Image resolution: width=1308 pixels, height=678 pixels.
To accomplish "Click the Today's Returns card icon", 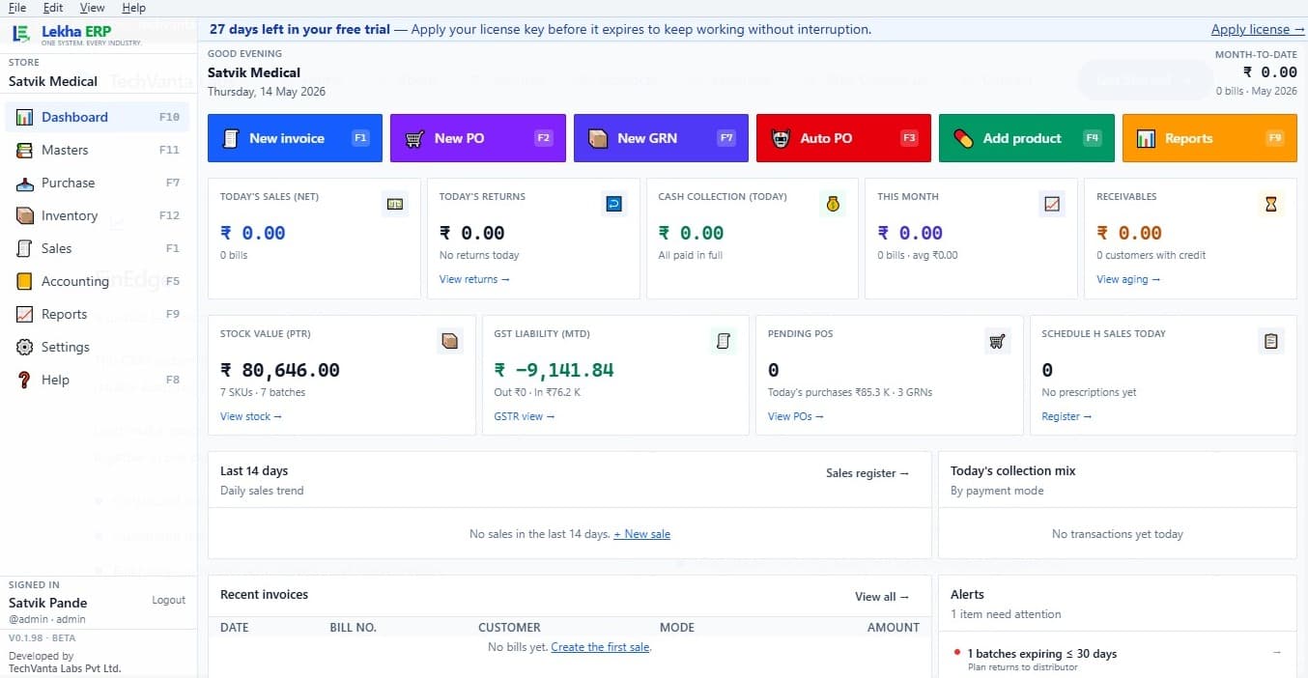I will click(613, 204).
